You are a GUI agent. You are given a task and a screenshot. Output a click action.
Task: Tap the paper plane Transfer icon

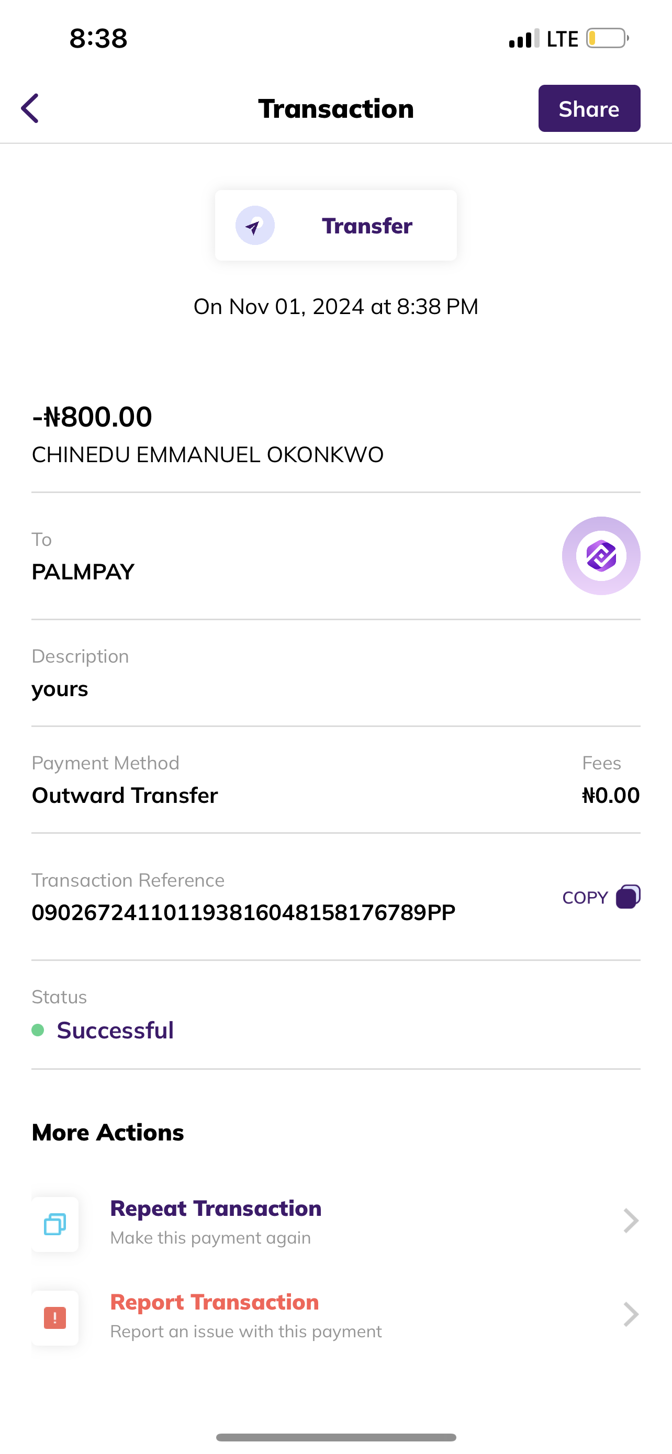click(255, 226)
